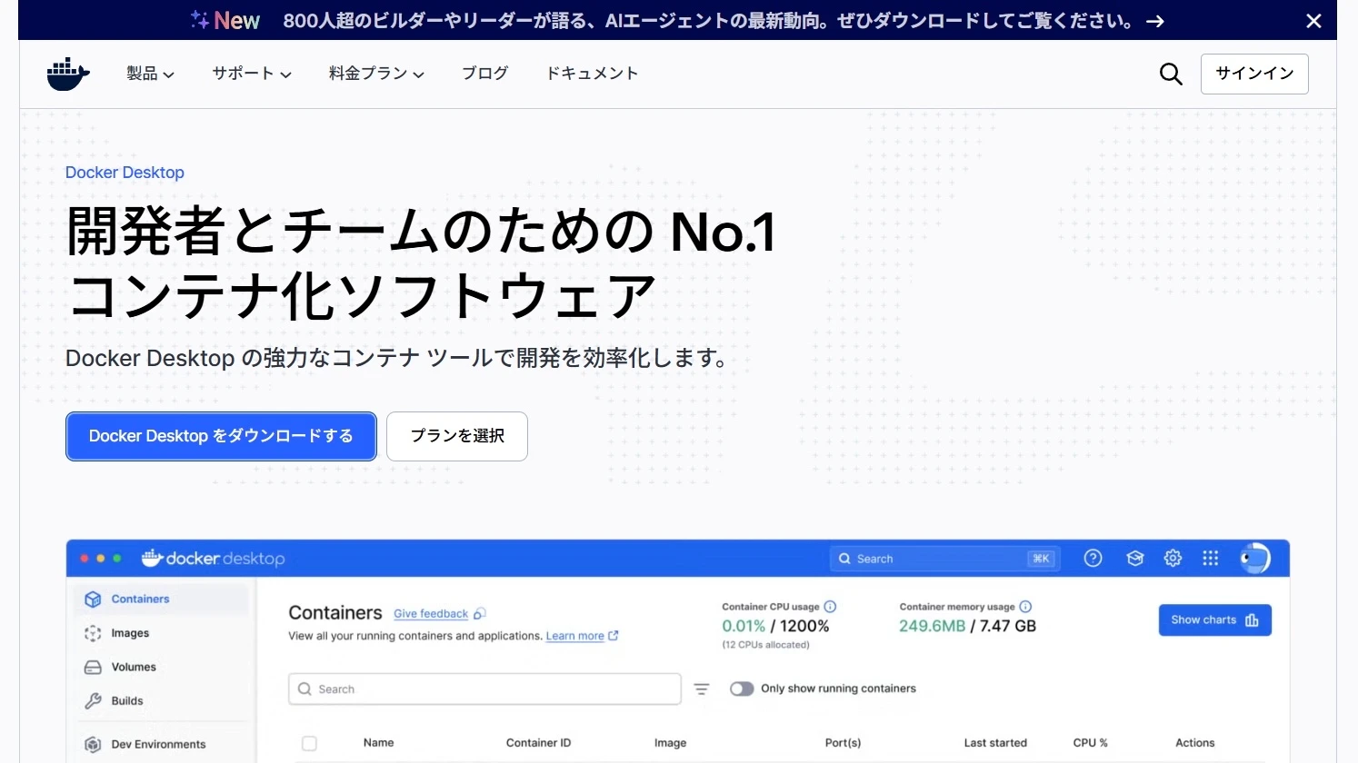Dismiss the New announcement banner
Viewport: 1358px width, 763px height.
1313,21
